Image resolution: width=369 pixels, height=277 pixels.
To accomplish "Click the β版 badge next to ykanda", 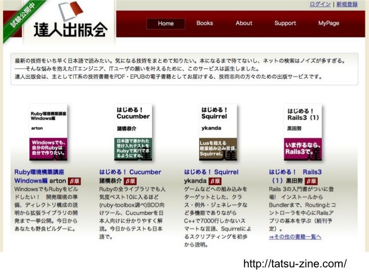I will (x=215, y=181).
